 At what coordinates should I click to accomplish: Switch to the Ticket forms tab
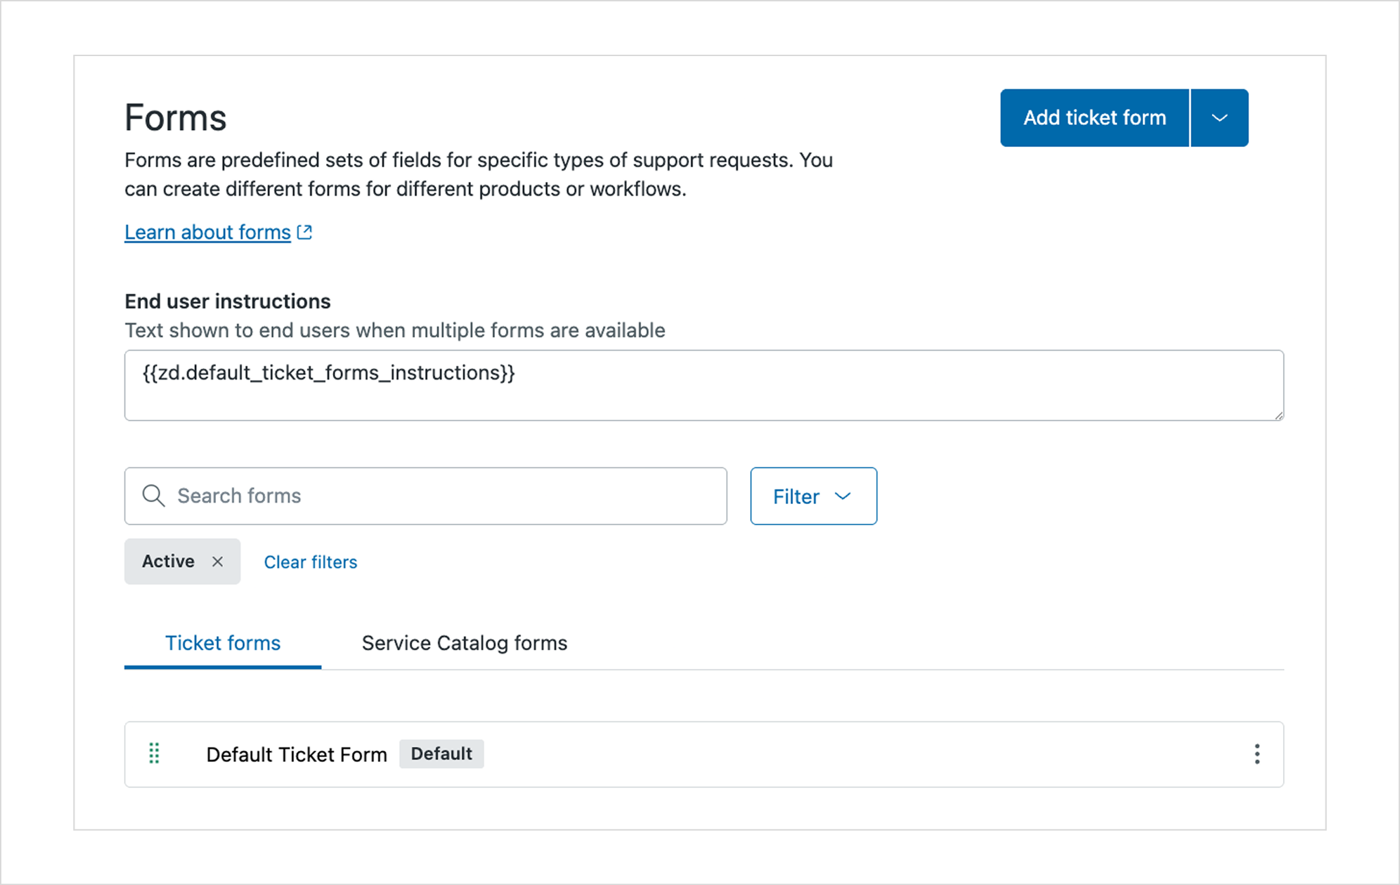point(223,643)
